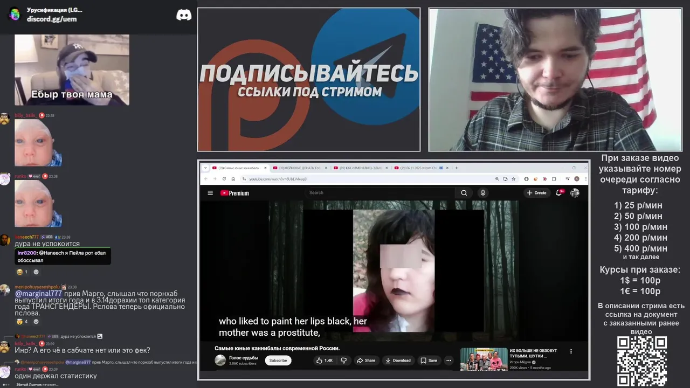The image size is (690, 388).
Task: Switch to the ФЕЙКОВЫЕ ДОНАТЫ tab
Action: click(299, 168)
